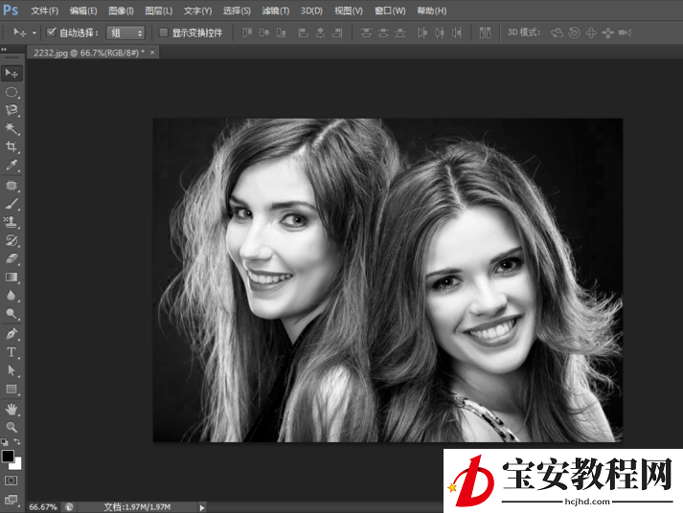Close the 2232.jpg document tab
The height and width of the screenshot is (513, 683).
pos(152,53)
